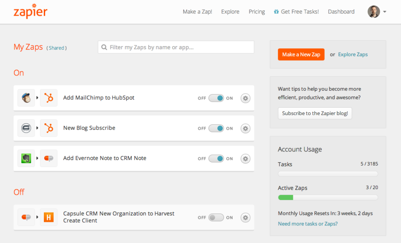Click the Make a New Zap button
The height and width of the screenshot is (243, 401).
tap(301, 54)
